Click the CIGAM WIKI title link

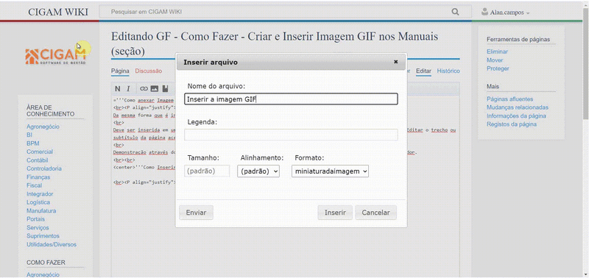tap(58, 12)
